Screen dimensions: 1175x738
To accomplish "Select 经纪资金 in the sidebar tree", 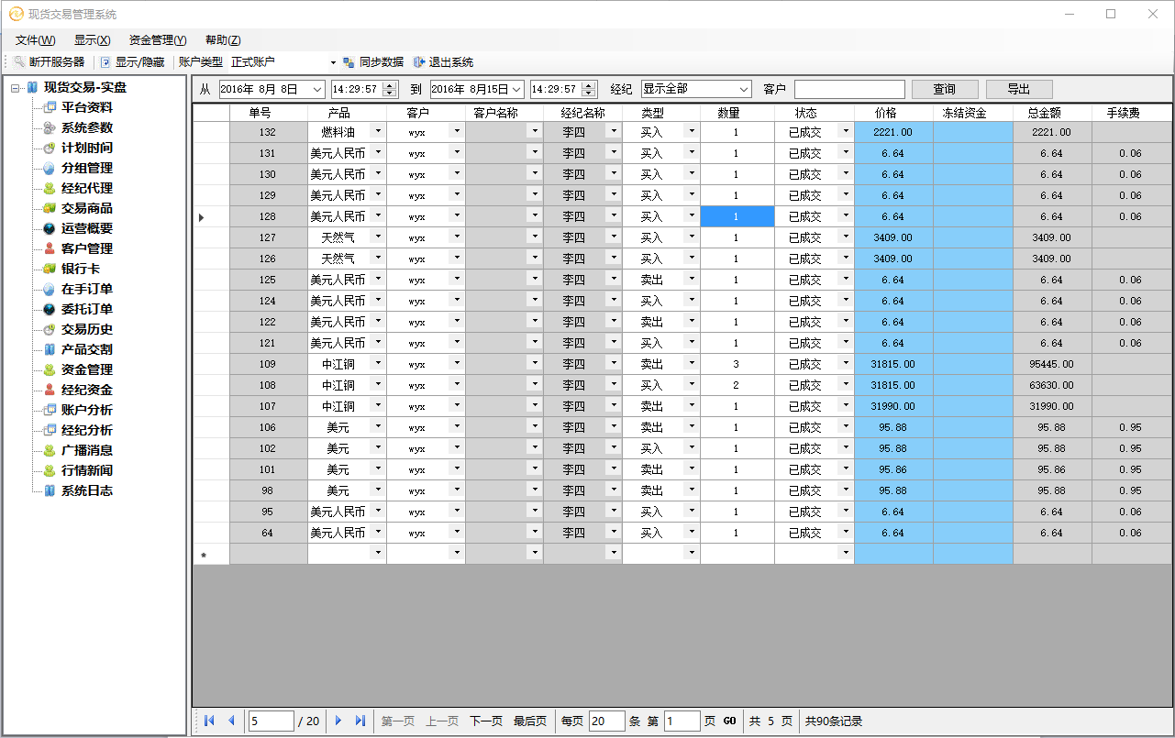I will (87, 390).
